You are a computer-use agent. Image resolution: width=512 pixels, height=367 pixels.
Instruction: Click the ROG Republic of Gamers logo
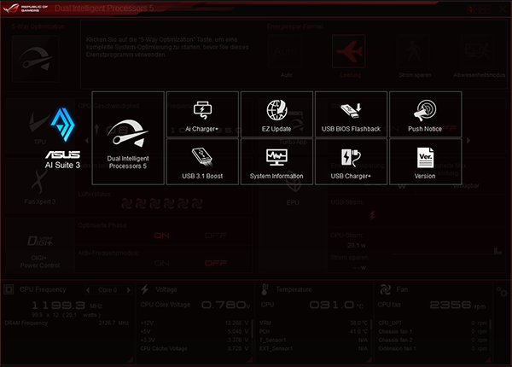26,9
